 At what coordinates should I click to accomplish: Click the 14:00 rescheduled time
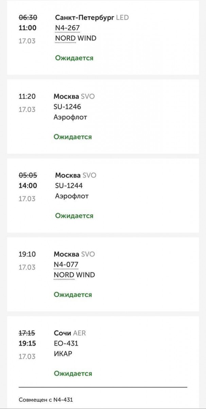pyautogui.click(x=28, y=186)
